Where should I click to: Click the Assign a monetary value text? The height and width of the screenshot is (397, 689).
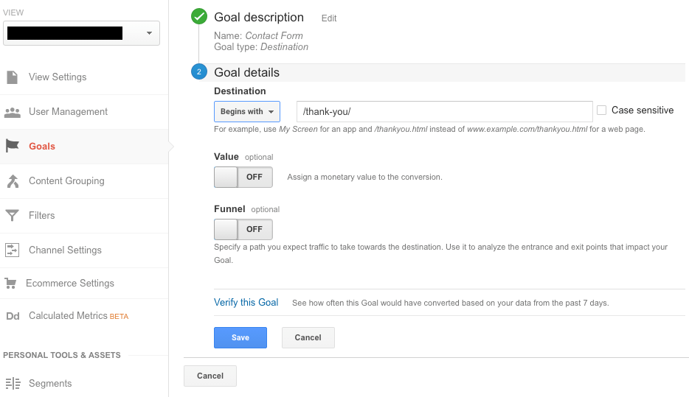click(x=364, y=177)
